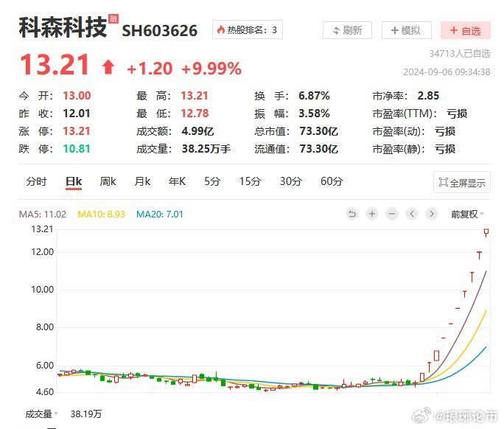
Task: Expand the 前复权 adjustment dropdown
Action: 467,214
